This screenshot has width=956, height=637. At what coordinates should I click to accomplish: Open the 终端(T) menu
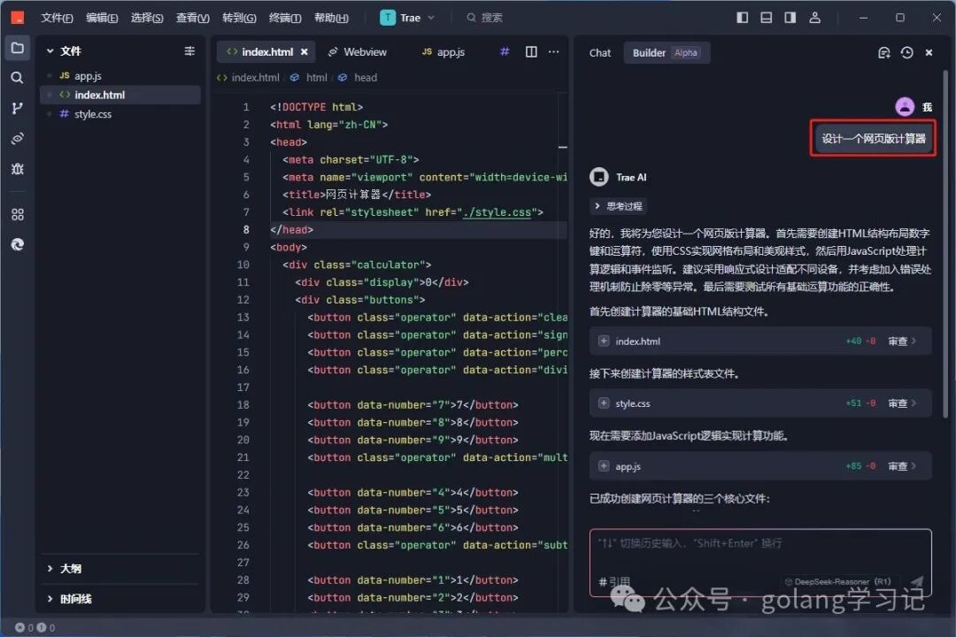pyautogui.click(x=285, y=18)
